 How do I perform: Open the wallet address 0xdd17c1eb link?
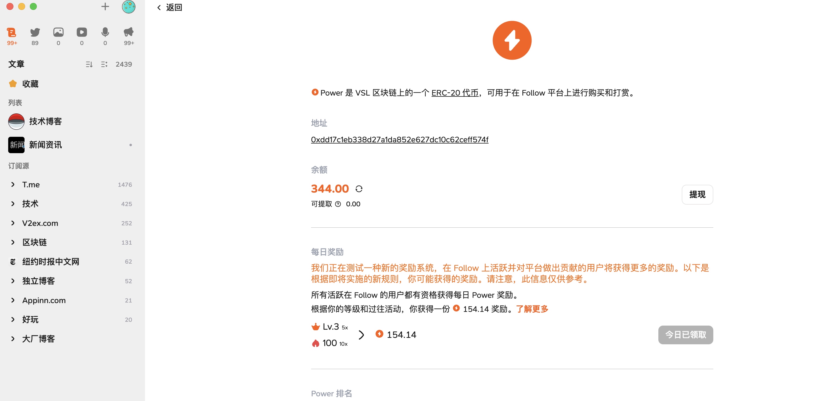[x=400, y=139]
